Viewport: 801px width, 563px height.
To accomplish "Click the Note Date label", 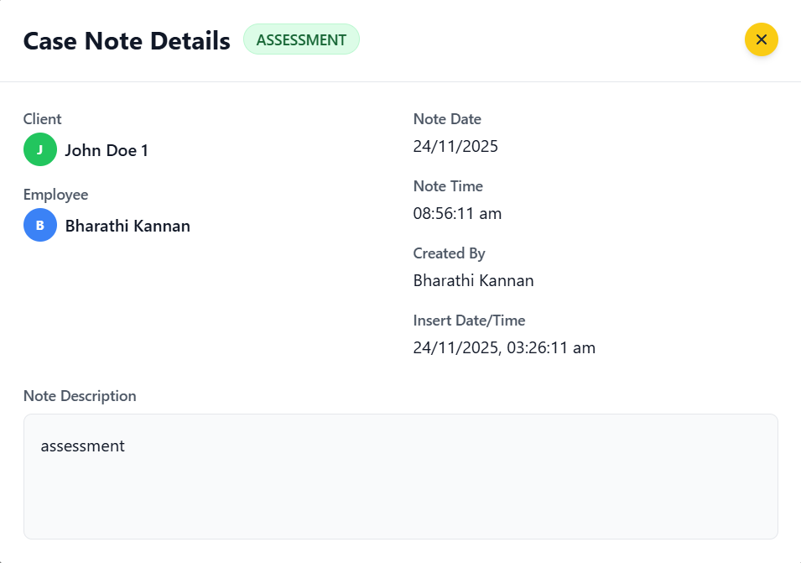I will click(x=447, y=119).
